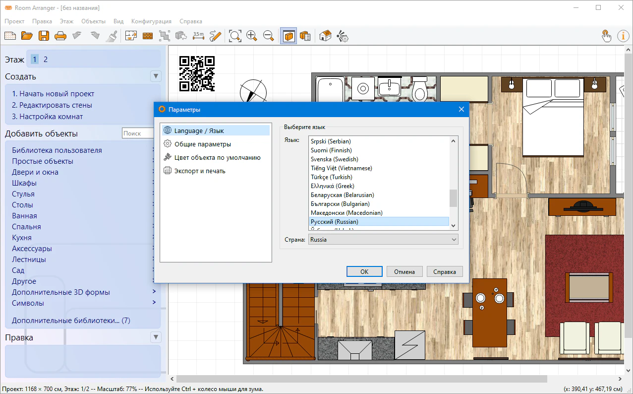Viewport: 633px width, 394px height.
Task: Toggle the object panel toolbar button
Action: point(288,36)
